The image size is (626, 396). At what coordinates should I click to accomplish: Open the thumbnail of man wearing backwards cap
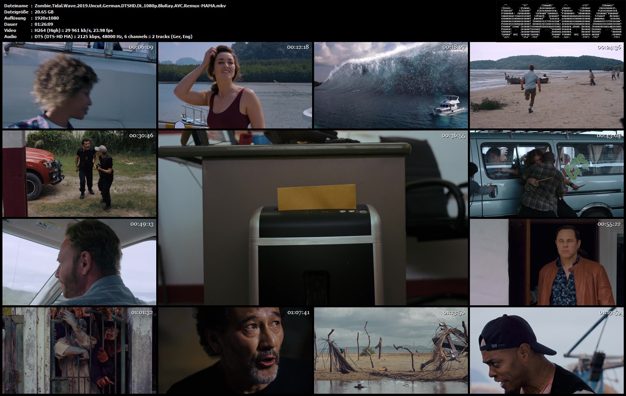point(546,350)
